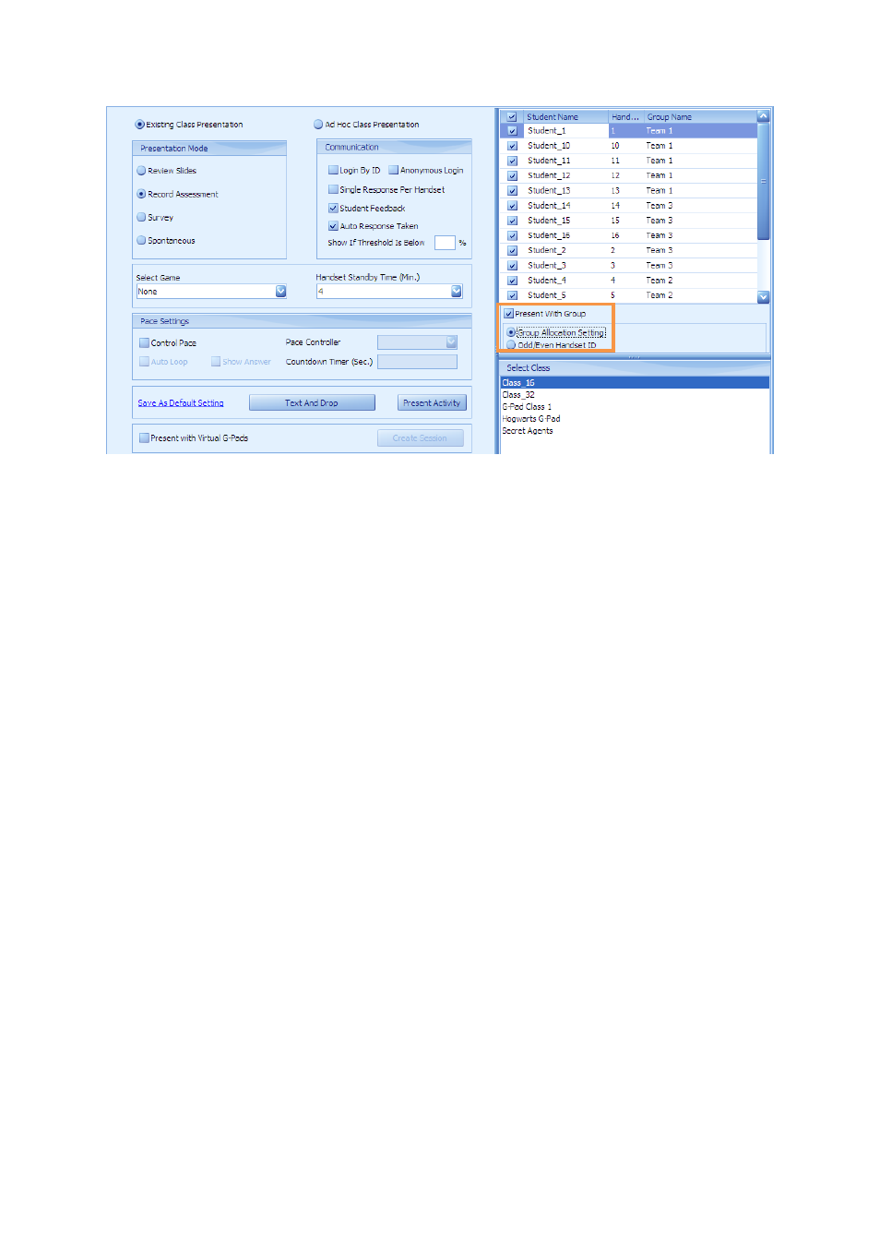Select Odd/Even Handset ID option
880x1246 pixels.
pos(511,345)
